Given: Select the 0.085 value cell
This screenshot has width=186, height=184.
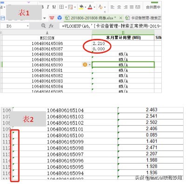Looking at the screenshot, I should [x=151, y=135].
